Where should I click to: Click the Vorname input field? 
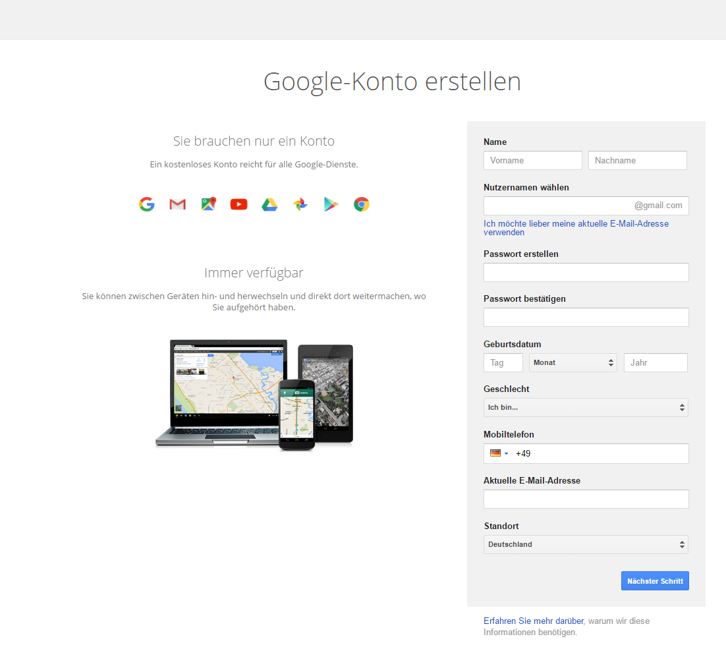click(533, 160)
